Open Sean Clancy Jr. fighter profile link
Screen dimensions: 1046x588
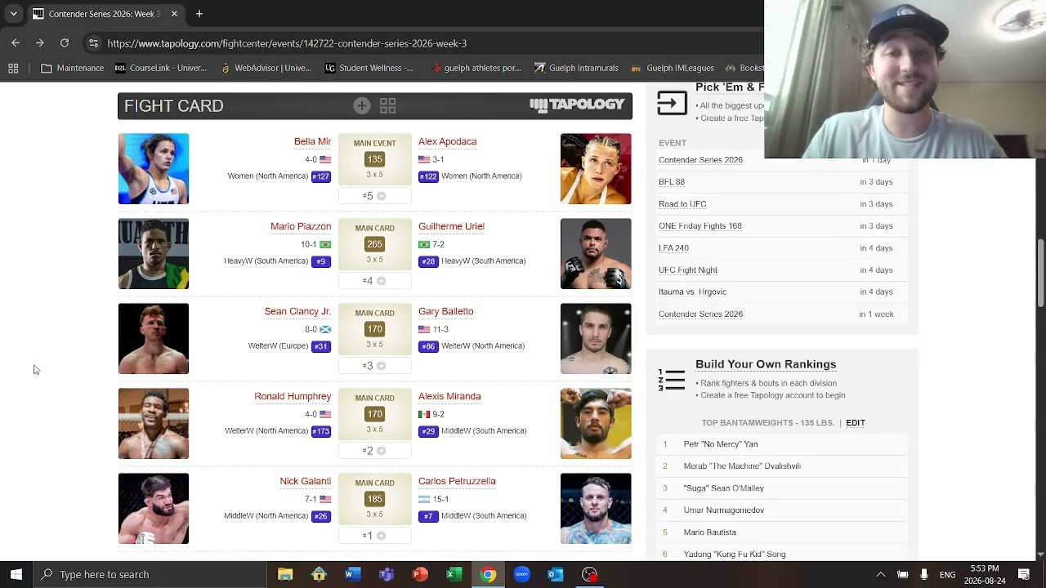coord(297,311)
